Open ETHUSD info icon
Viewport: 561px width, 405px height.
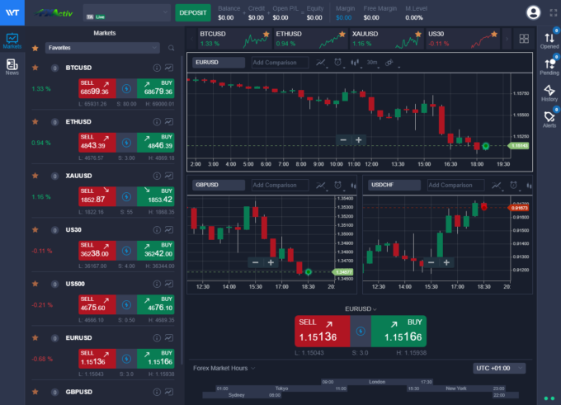157,121
